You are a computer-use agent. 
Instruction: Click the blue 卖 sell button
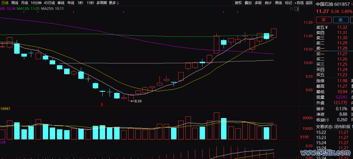341,20
